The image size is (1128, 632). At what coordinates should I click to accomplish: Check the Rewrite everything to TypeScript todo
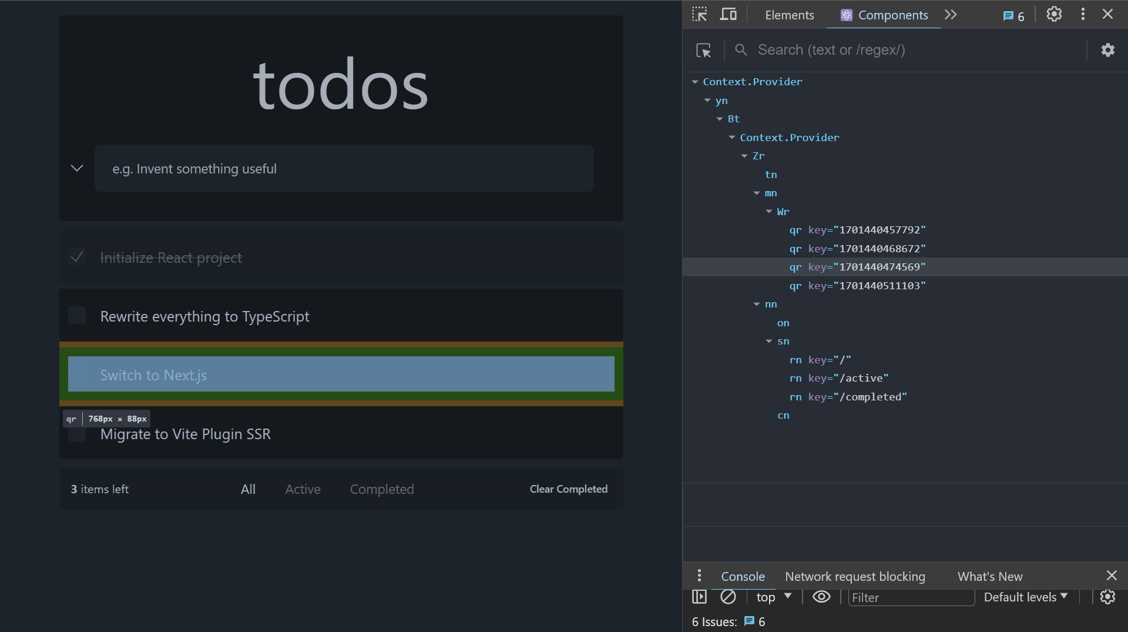(77, 316)
